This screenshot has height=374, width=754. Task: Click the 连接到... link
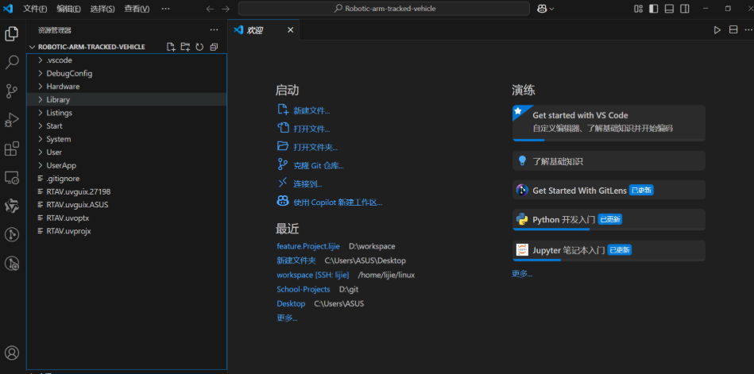(x=307, y=183)
